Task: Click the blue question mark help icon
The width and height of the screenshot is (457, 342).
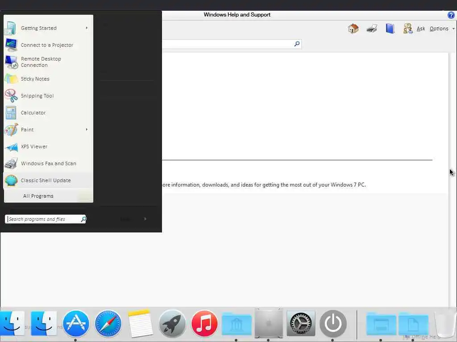Action: [x=451, y=15]
